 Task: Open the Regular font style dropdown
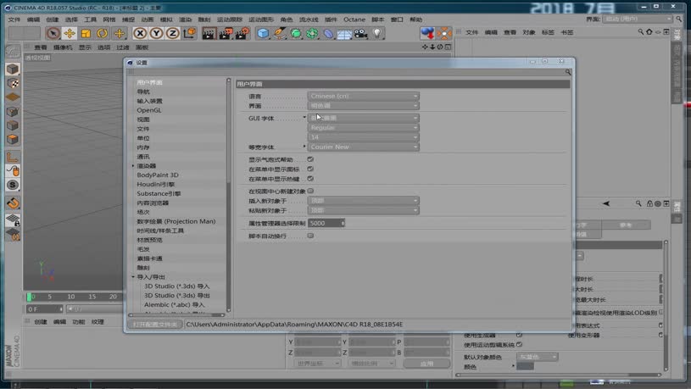pyautogui.click(x=363, y=127)
